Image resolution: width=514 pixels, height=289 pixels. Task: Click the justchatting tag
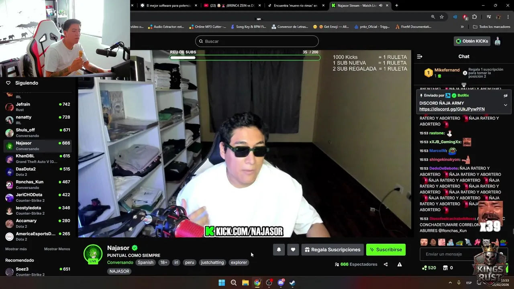click(212, 263)
